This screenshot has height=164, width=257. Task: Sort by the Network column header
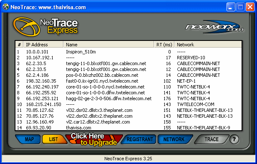(208, 45)
